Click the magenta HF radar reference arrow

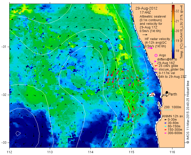(150, 48)
